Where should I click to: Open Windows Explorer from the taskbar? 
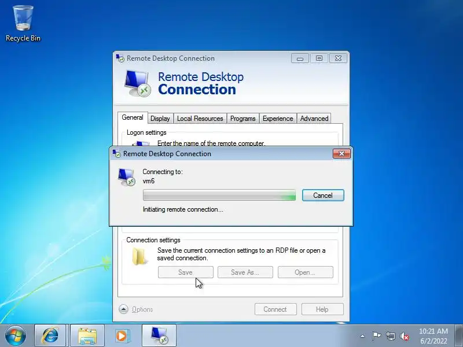click(x=87, y=335)
